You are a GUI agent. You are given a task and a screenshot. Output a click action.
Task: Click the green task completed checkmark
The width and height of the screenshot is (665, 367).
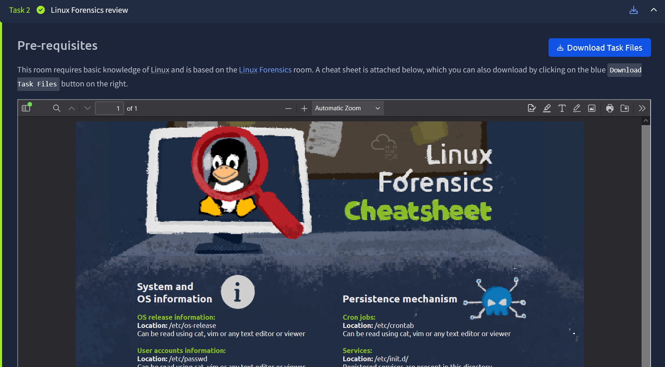(x=41, y=10)
